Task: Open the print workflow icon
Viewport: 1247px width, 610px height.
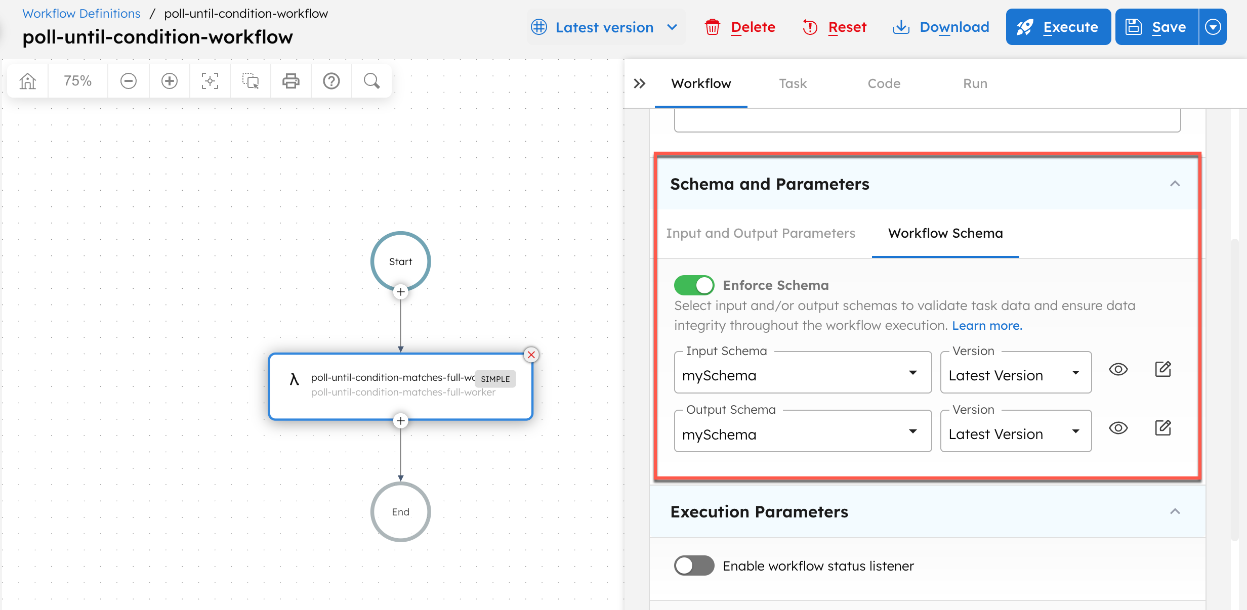Action: (290, 80)
